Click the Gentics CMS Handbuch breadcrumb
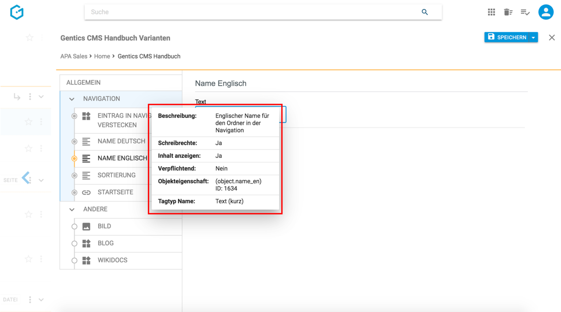The image size is (561, 312). (149, 56)
